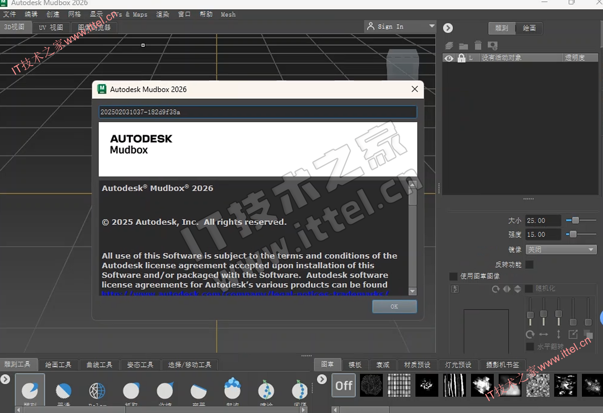Turn stamps off with the Off tile

(344, 385)
